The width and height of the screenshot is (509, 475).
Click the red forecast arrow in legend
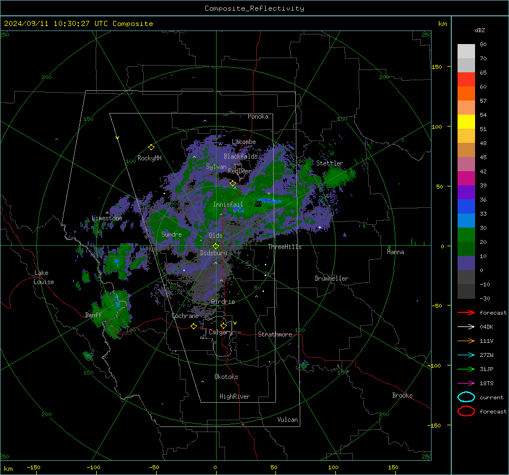466,312
